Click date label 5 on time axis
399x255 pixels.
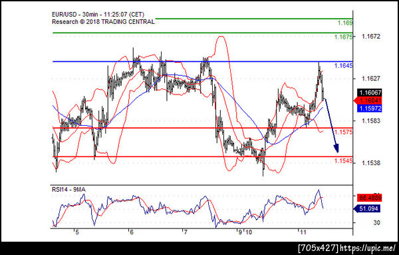77,232
